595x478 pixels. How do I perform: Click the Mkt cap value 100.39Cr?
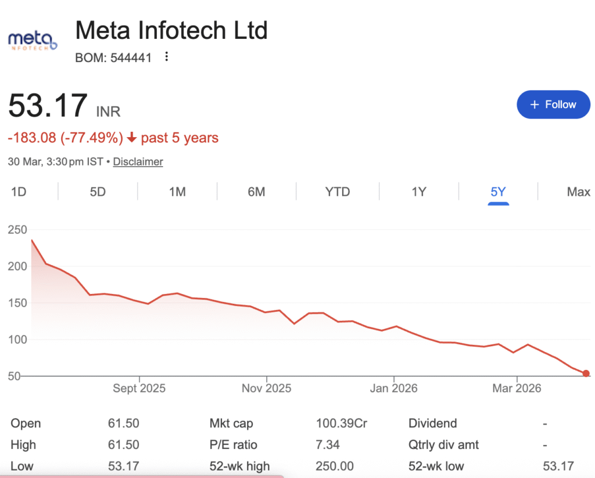[341, 423]
